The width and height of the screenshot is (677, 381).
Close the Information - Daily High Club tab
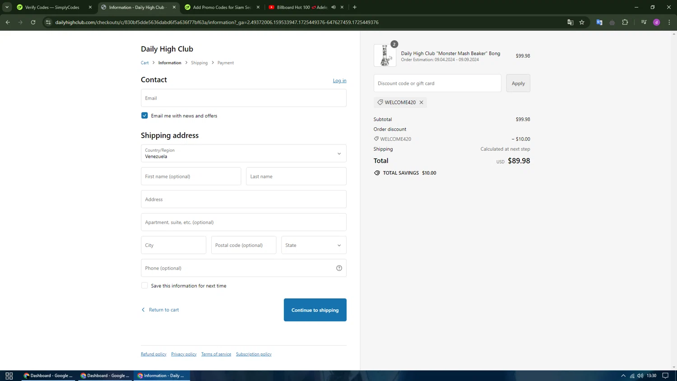pyautogui.click(x=174, y=7)
